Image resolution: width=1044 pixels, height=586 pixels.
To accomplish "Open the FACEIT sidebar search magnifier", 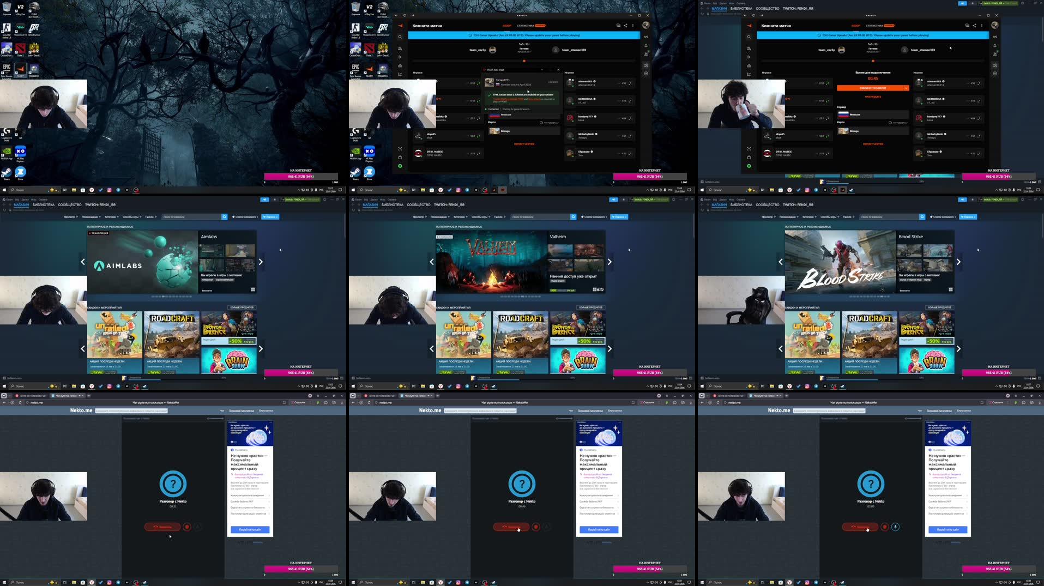I will 748,37.
